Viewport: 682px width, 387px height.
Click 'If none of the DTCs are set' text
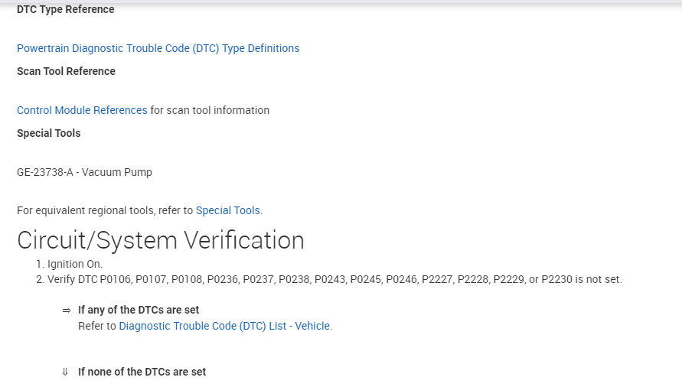tap(142, 372)
